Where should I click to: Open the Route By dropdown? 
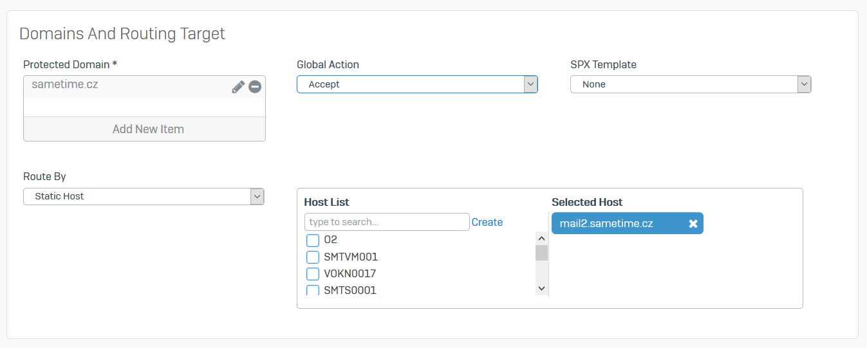[144, 196]
